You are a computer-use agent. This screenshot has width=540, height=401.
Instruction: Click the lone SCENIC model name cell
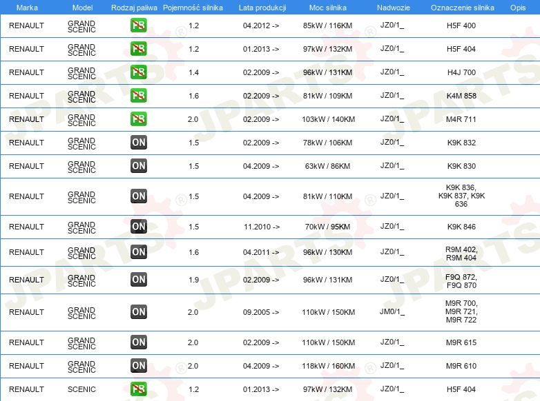pos(81,389)
